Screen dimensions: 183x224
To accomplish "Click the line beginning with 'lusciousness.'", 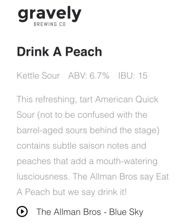I will click(93, 176).
